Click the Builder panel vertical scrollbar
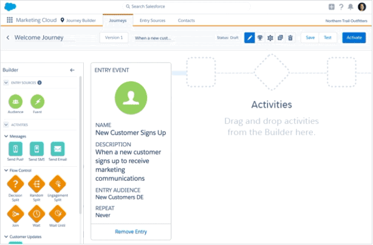Screen dimensions: 373x245 [x=80, y=145]
